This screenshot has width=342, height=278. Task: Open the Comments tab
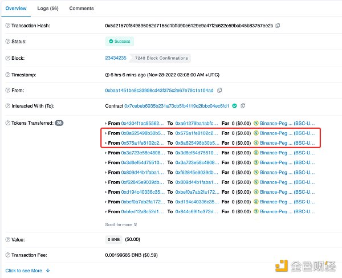point(82,9)
